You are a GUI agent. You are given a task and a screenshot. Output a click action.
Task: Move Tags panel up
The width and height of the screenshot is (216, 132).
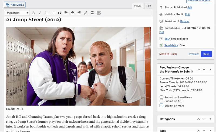pyautogui.click(x=199, y=131)
